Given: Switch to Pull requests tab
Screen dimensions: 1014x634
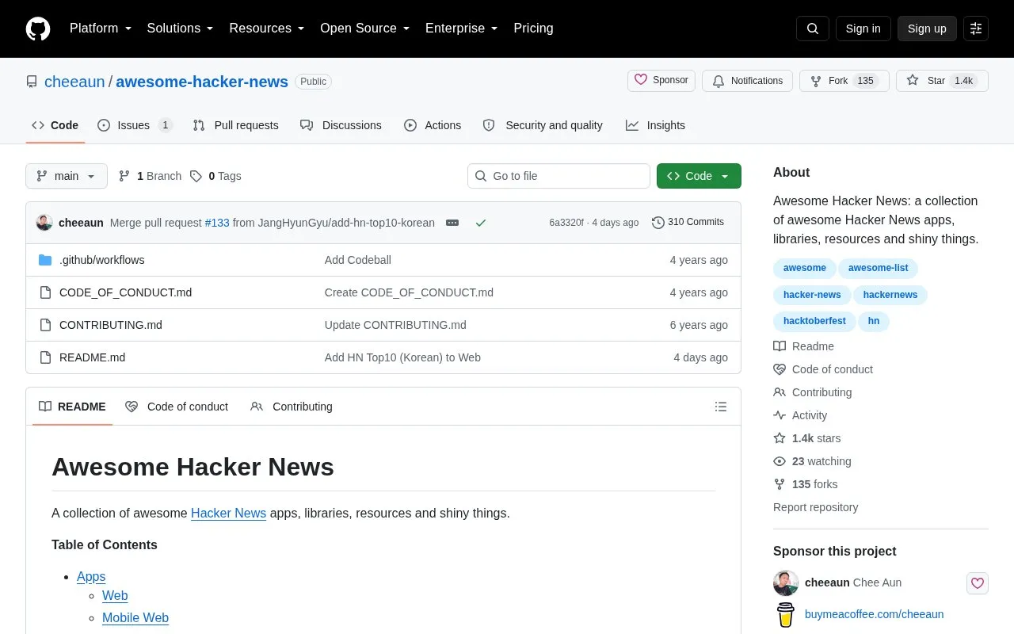Looking at the screenshot, I should (x=236, y=125).
